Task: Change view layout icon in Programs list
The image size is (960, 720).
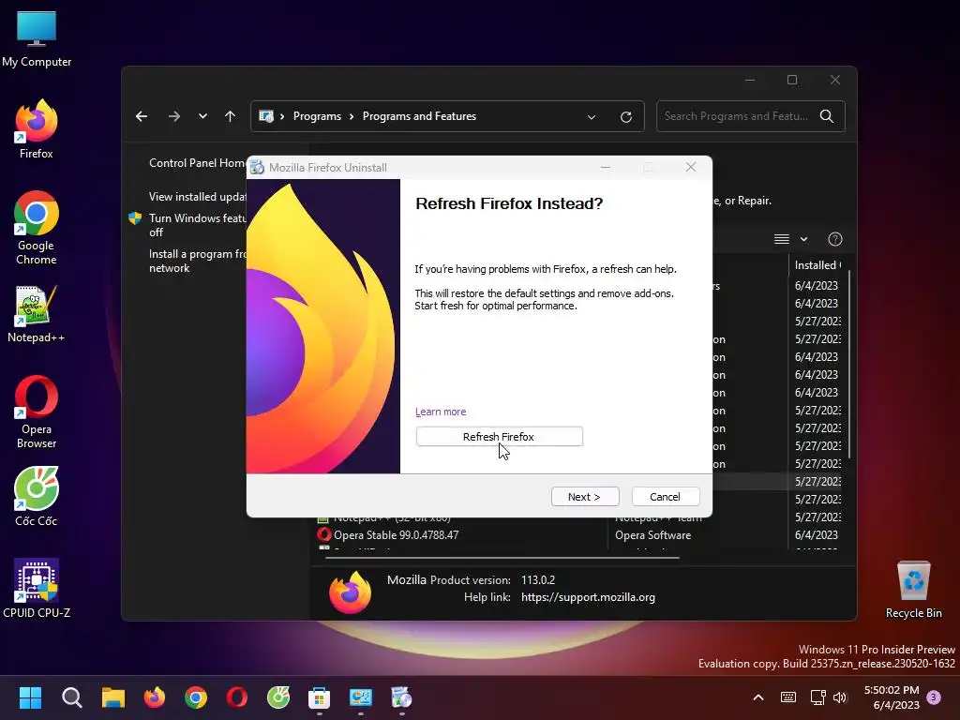Action: tap(782, 239)
